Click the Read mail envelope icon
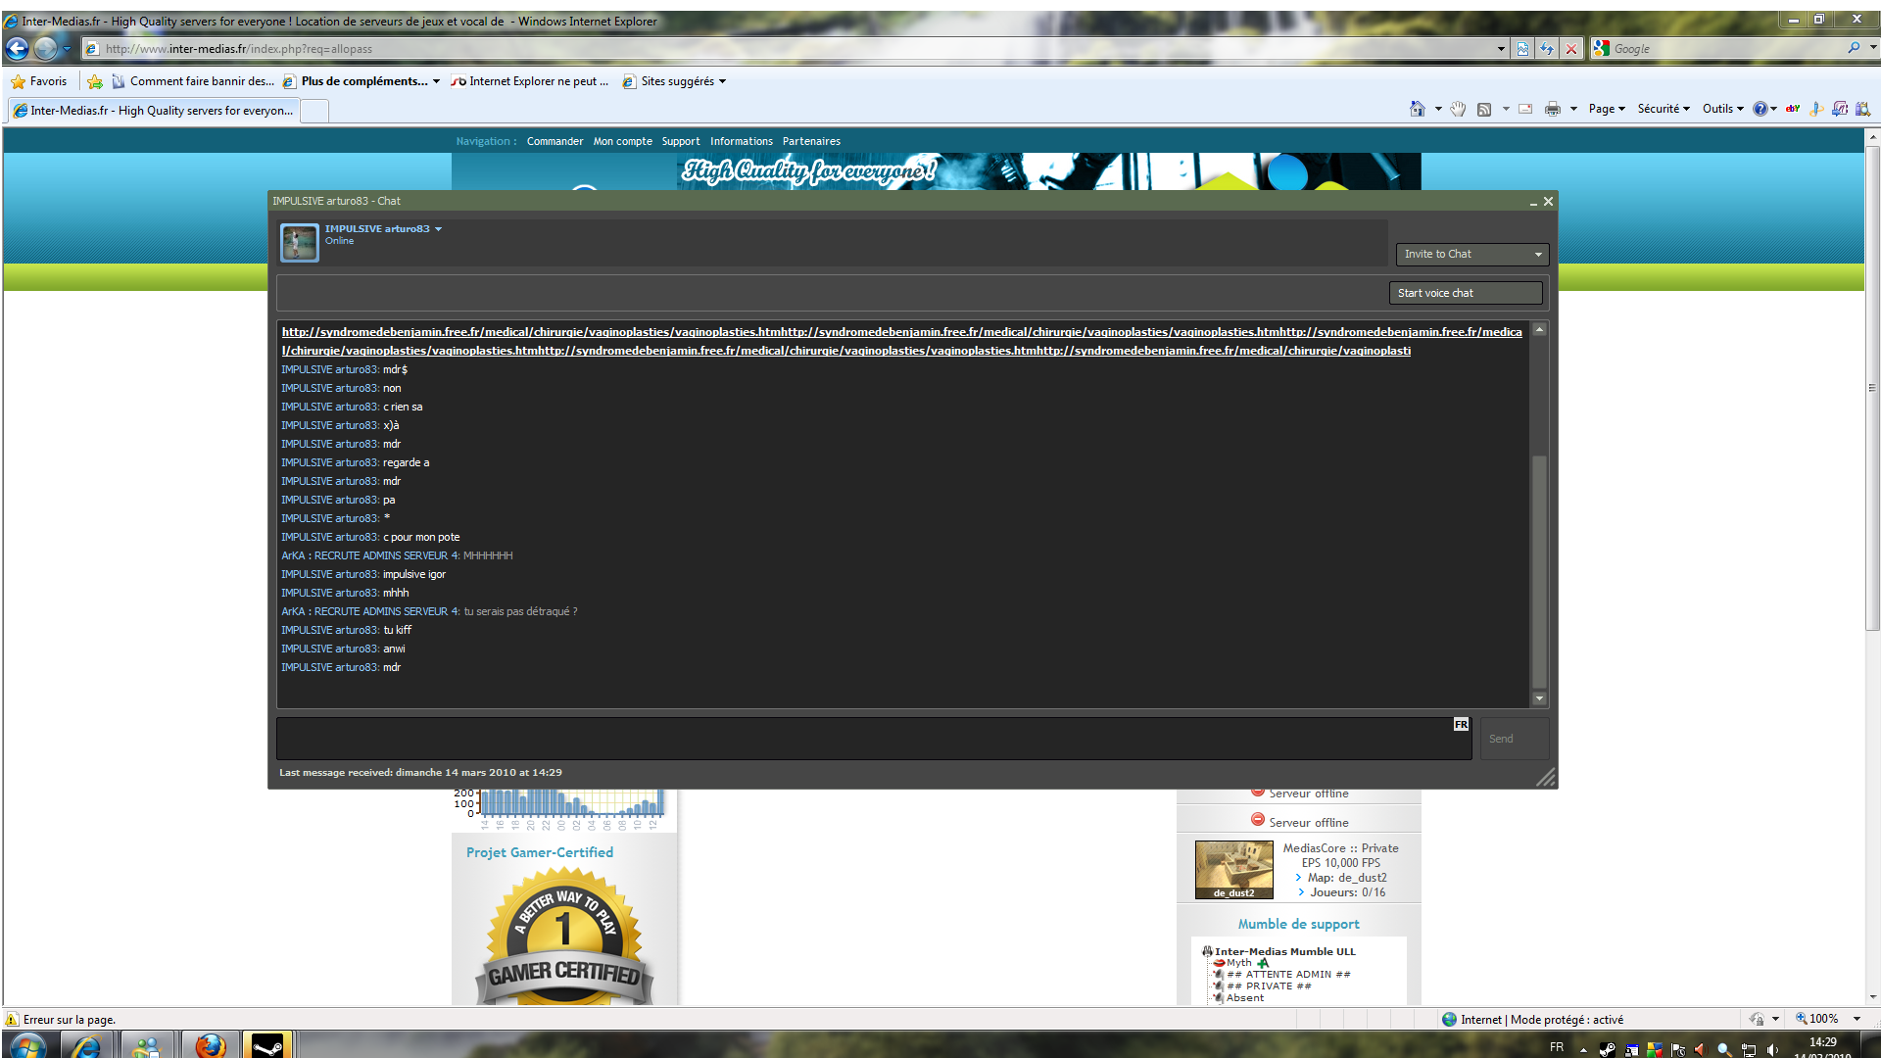The image size is (1881, 1058). (1525, 109)
